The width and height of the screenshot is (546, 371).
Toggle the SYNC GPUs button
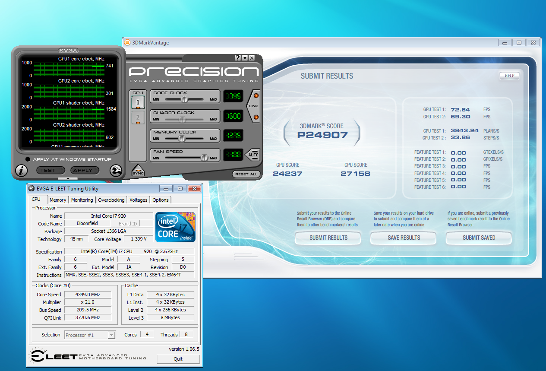click(x=138, y=170)
